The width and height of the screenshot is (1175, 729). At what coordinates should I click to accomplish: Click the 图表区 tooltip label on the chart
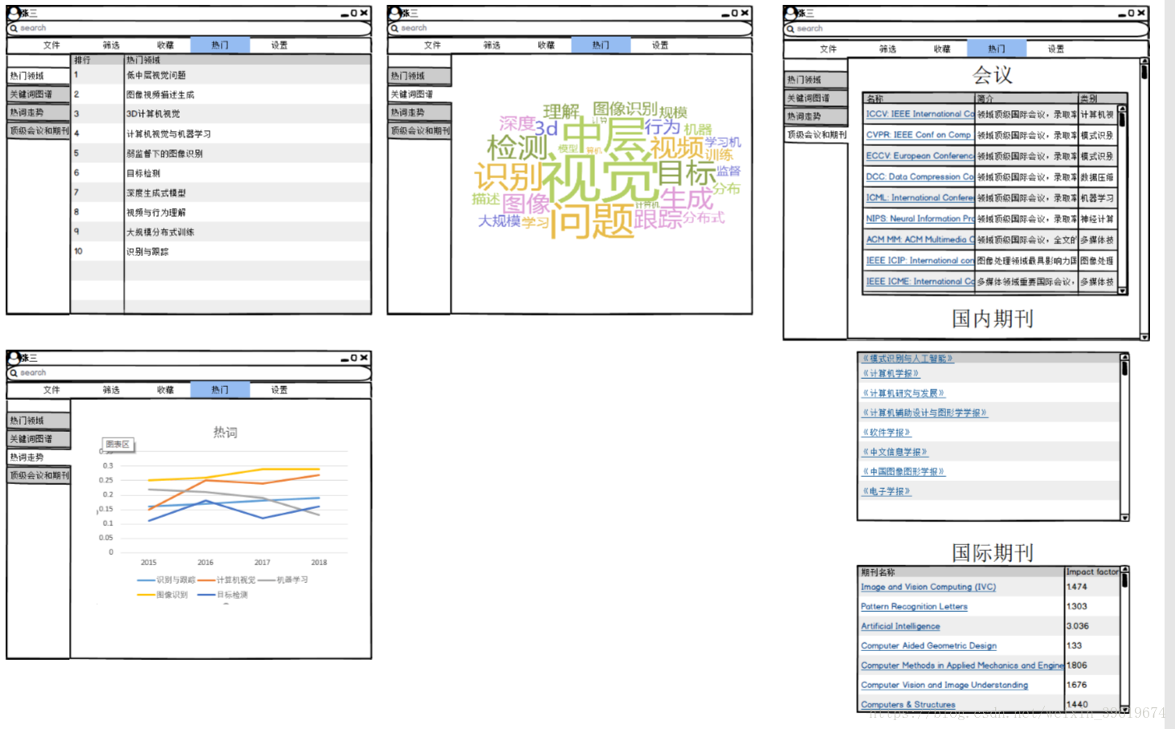[x=117, y=444]
